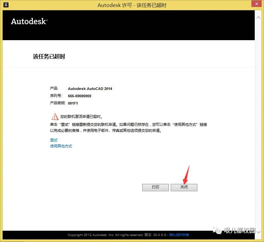Viewport: 264px width, 242px height.
Task: Click the 序列号 label
Action: pyautogui.click(x=56, y=96)
